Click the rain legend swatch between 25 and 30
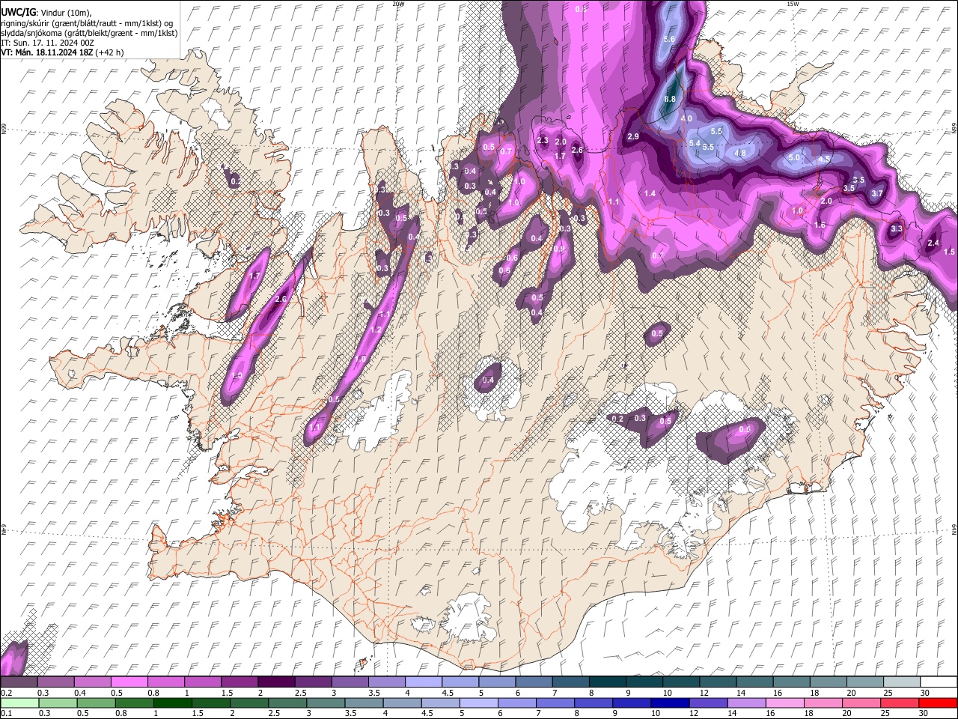 900,703
